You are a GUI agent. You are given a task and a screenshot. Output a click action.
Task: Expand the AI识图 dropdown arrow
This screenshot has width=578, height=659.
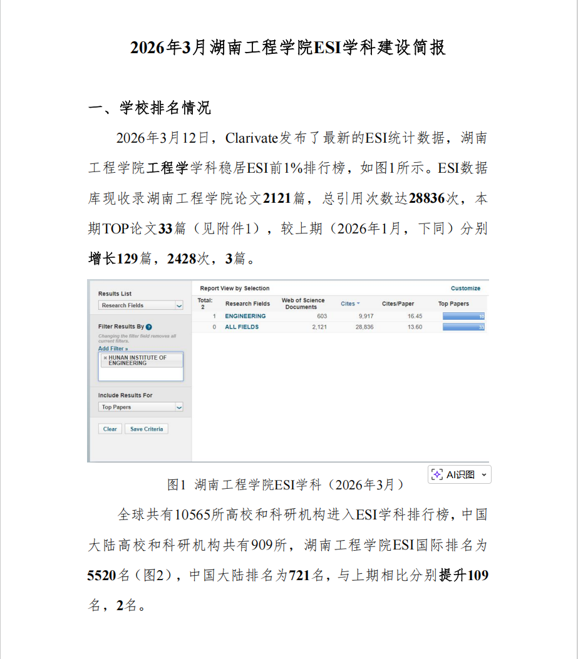point(483,475)
